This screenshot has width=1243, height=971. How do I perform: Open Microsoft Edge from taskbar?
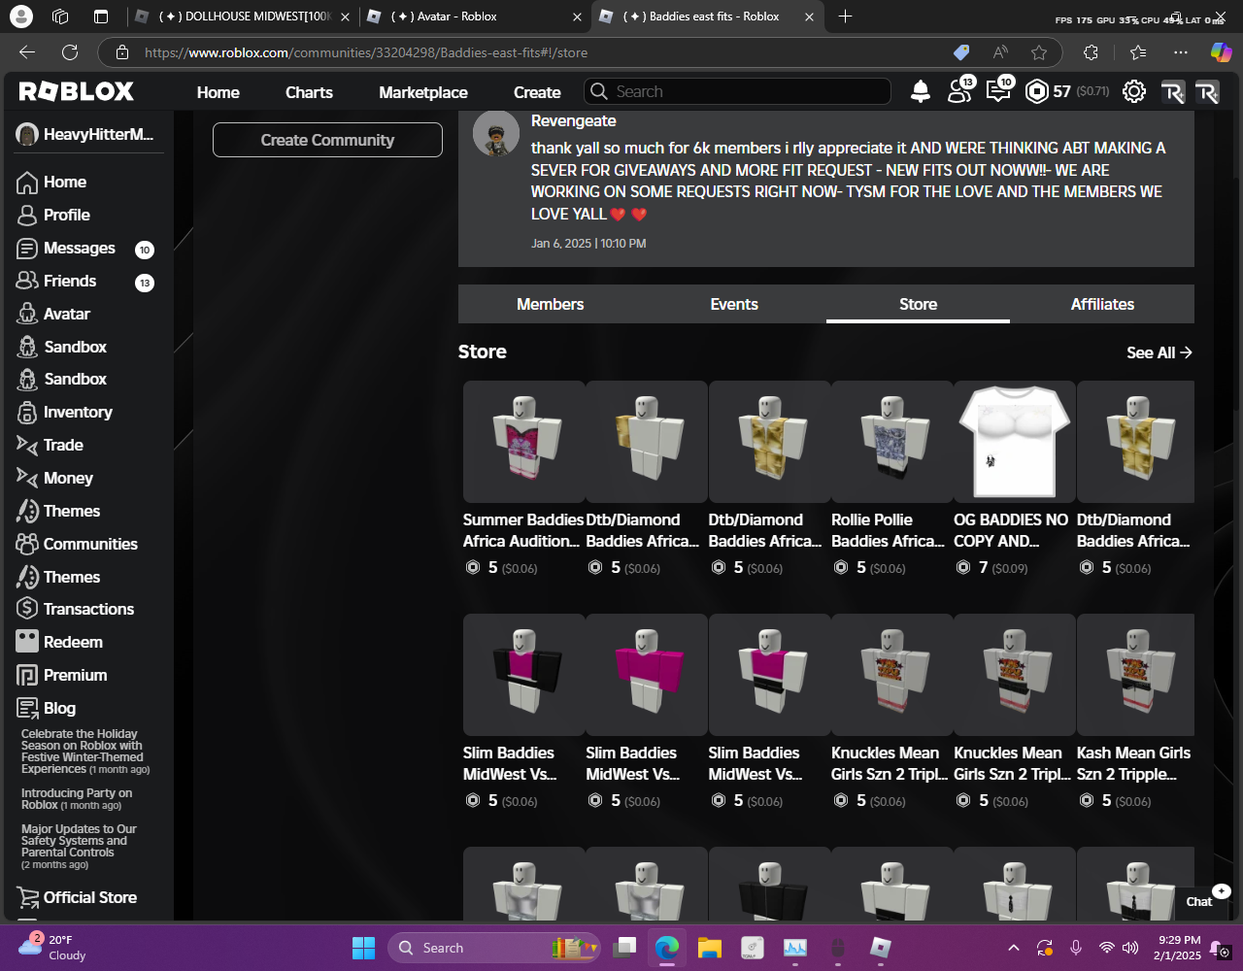(x=667, y=948)
